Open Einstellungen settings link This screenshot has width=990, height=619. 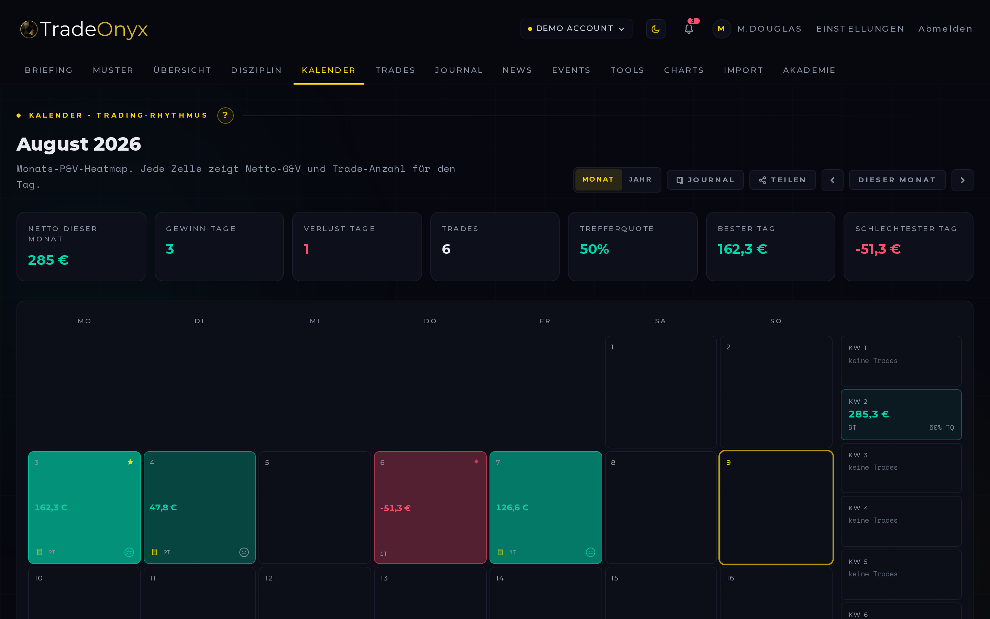point(860,29)
